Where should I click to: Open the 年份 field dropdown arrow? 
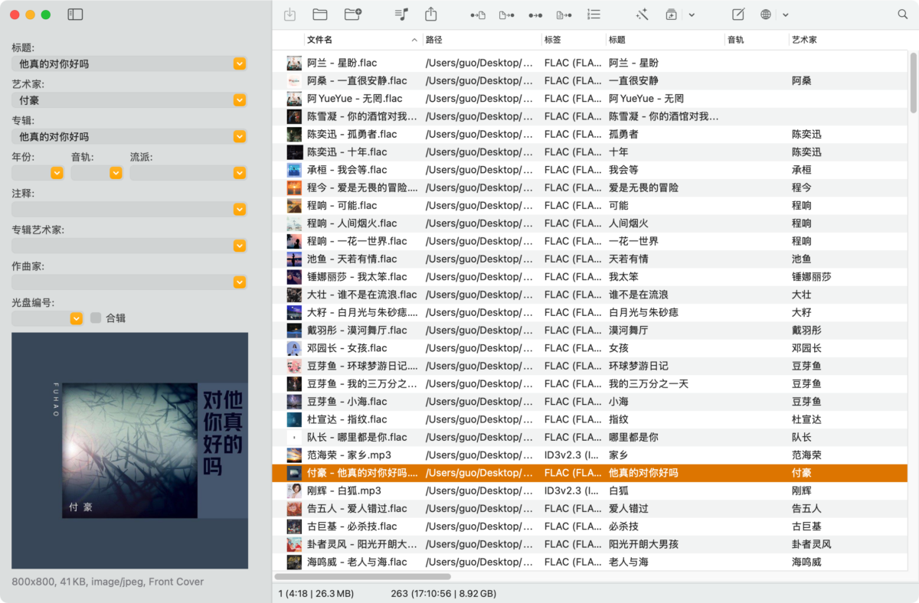coord(57,173)
